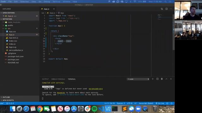Close App.js in Open Editors list

point(3,16)
